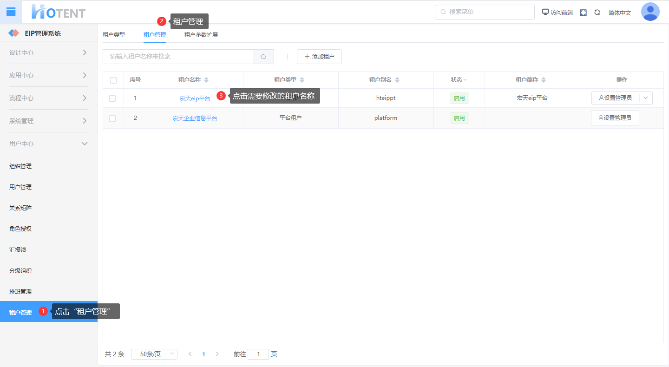Click the hteippt alias cell

pyautogui.click(x=386, y=98)
